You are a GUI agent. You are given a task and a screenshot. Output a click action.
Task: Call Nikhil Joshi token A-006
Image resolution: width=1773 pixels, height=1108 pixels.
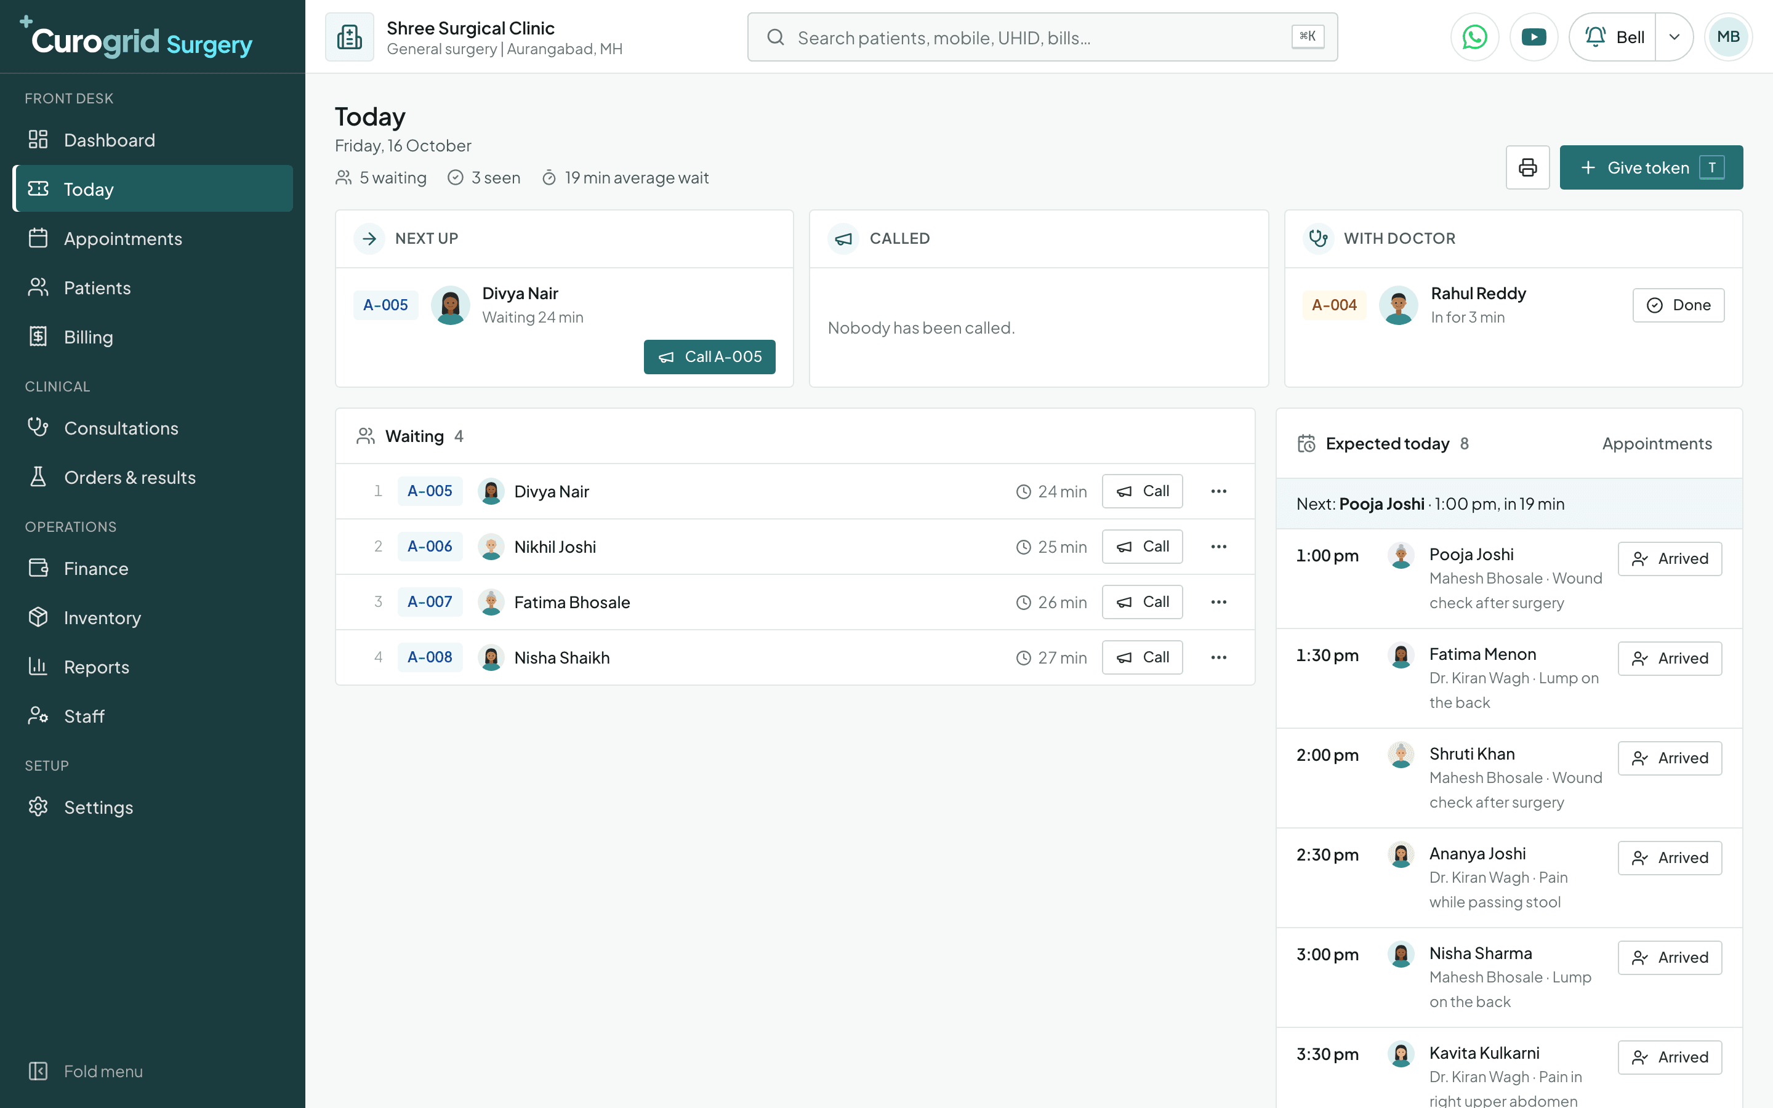[1141, 547]
